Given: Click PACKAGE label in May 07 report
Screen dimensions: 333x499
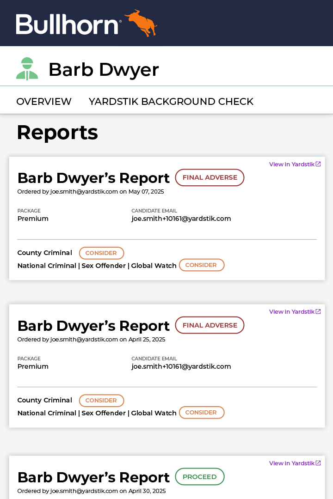Looking at the screenshot, I should coord(29,211).
